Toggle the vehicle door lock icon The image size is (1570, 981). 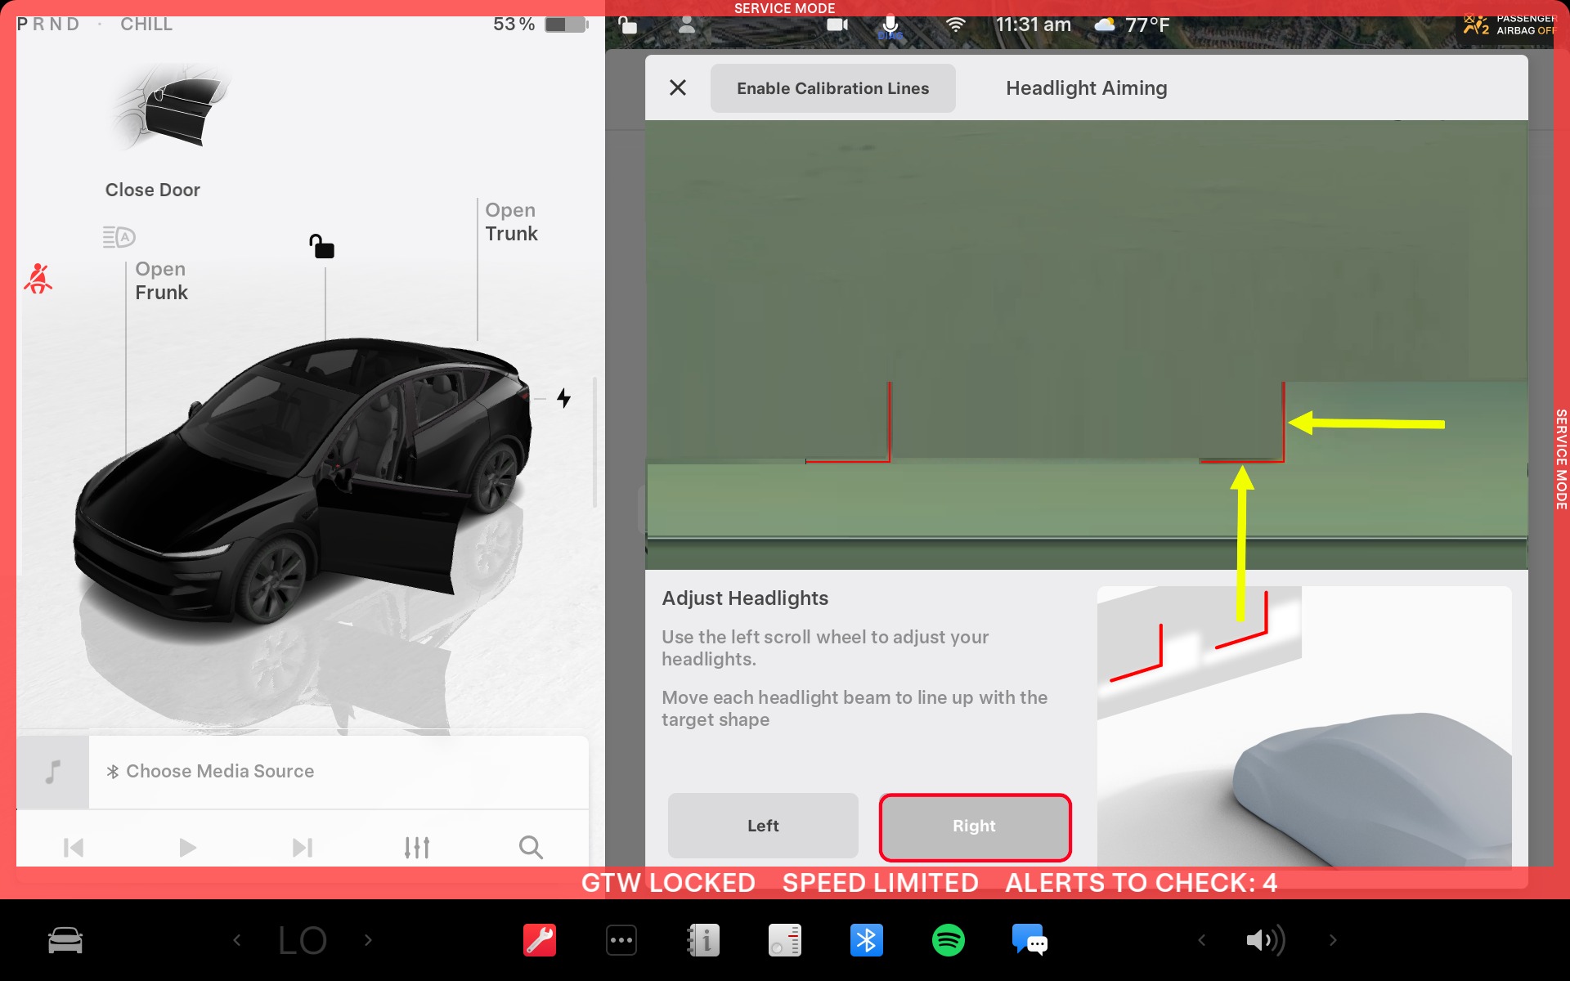321,246
